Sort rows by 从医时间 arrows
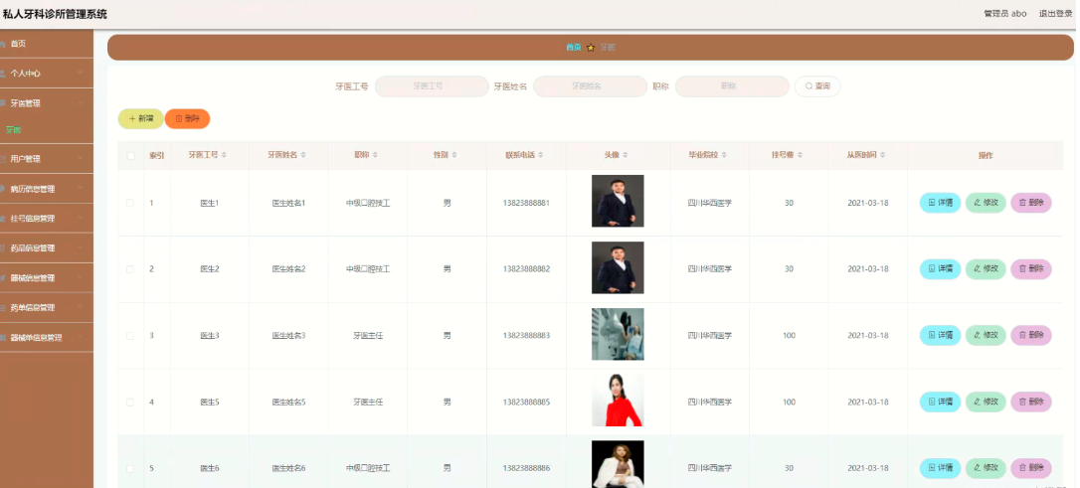1080x488 pixels. [883, 156]
